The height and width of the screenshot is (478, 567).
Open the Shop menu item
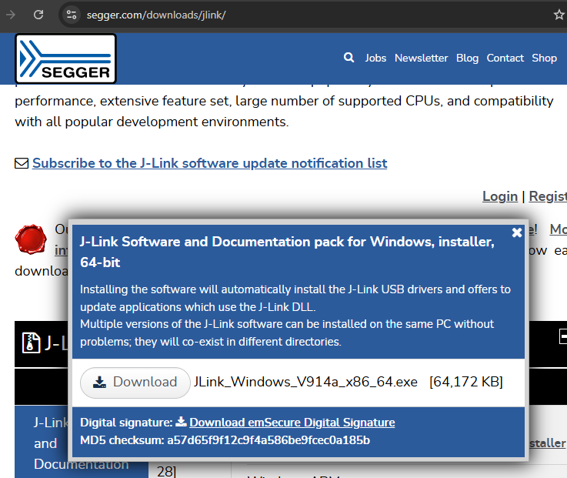[x=544, y=58]
